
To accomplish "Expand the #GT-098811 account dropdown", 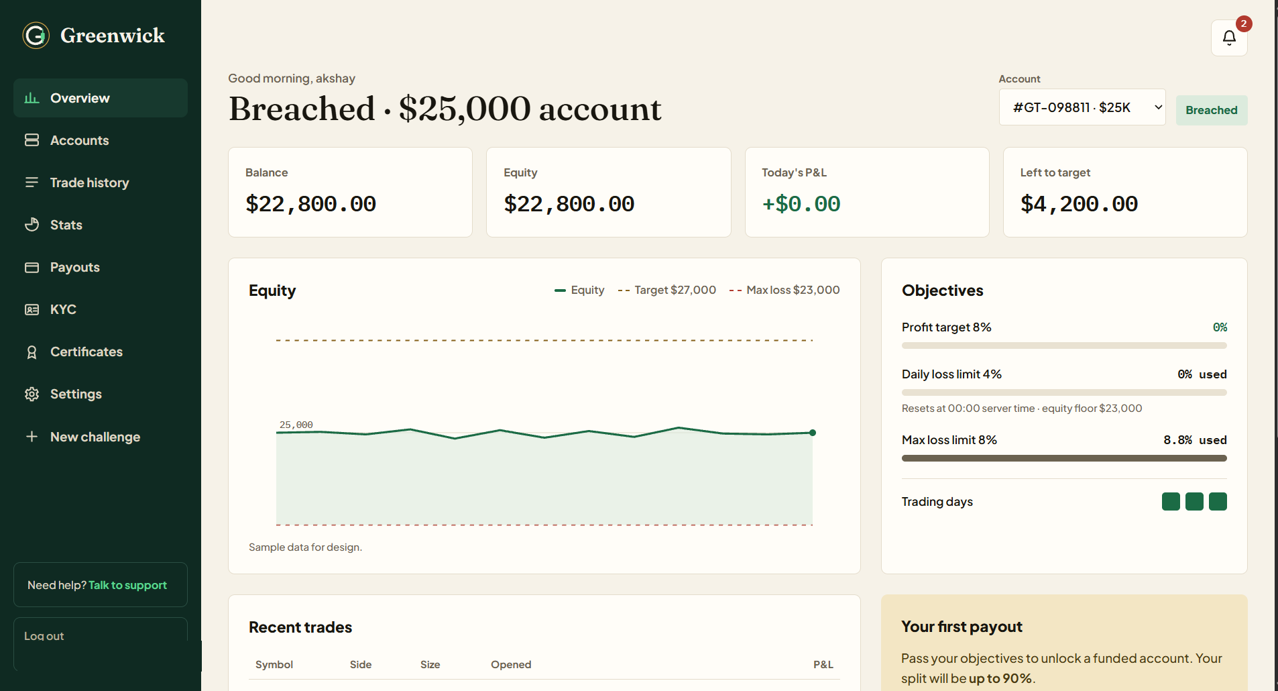I will (x=1082, y=107).
